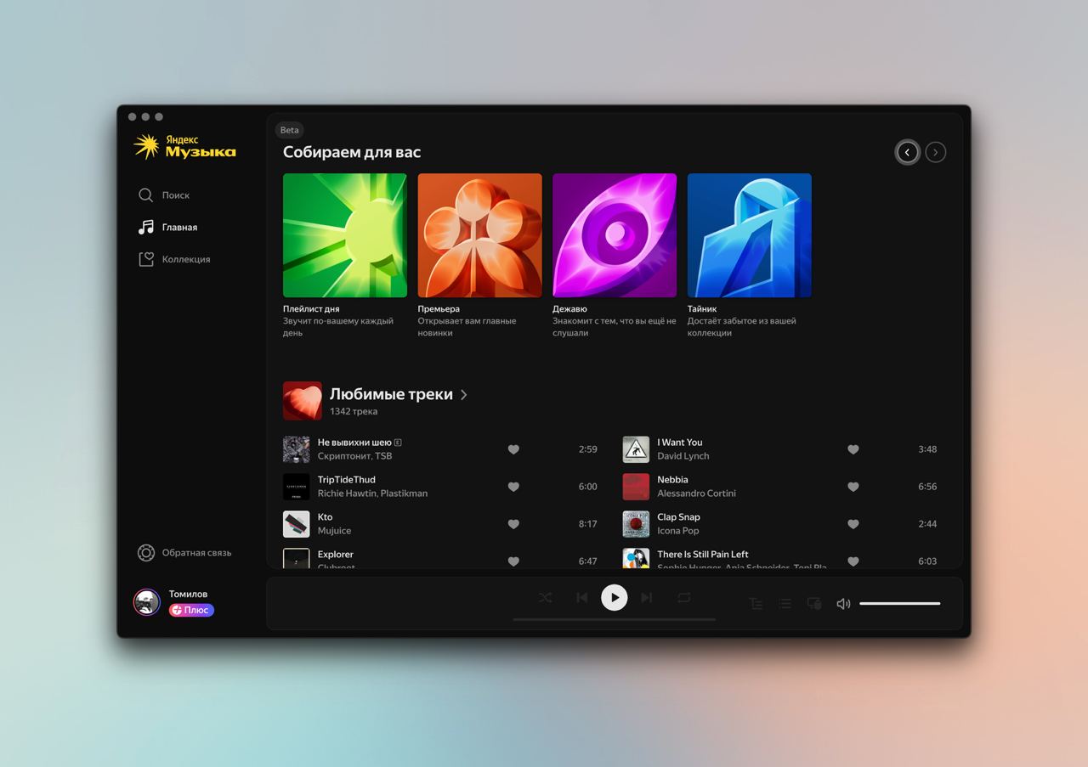Toggle shuffle in the player bar

coord(546,598)
